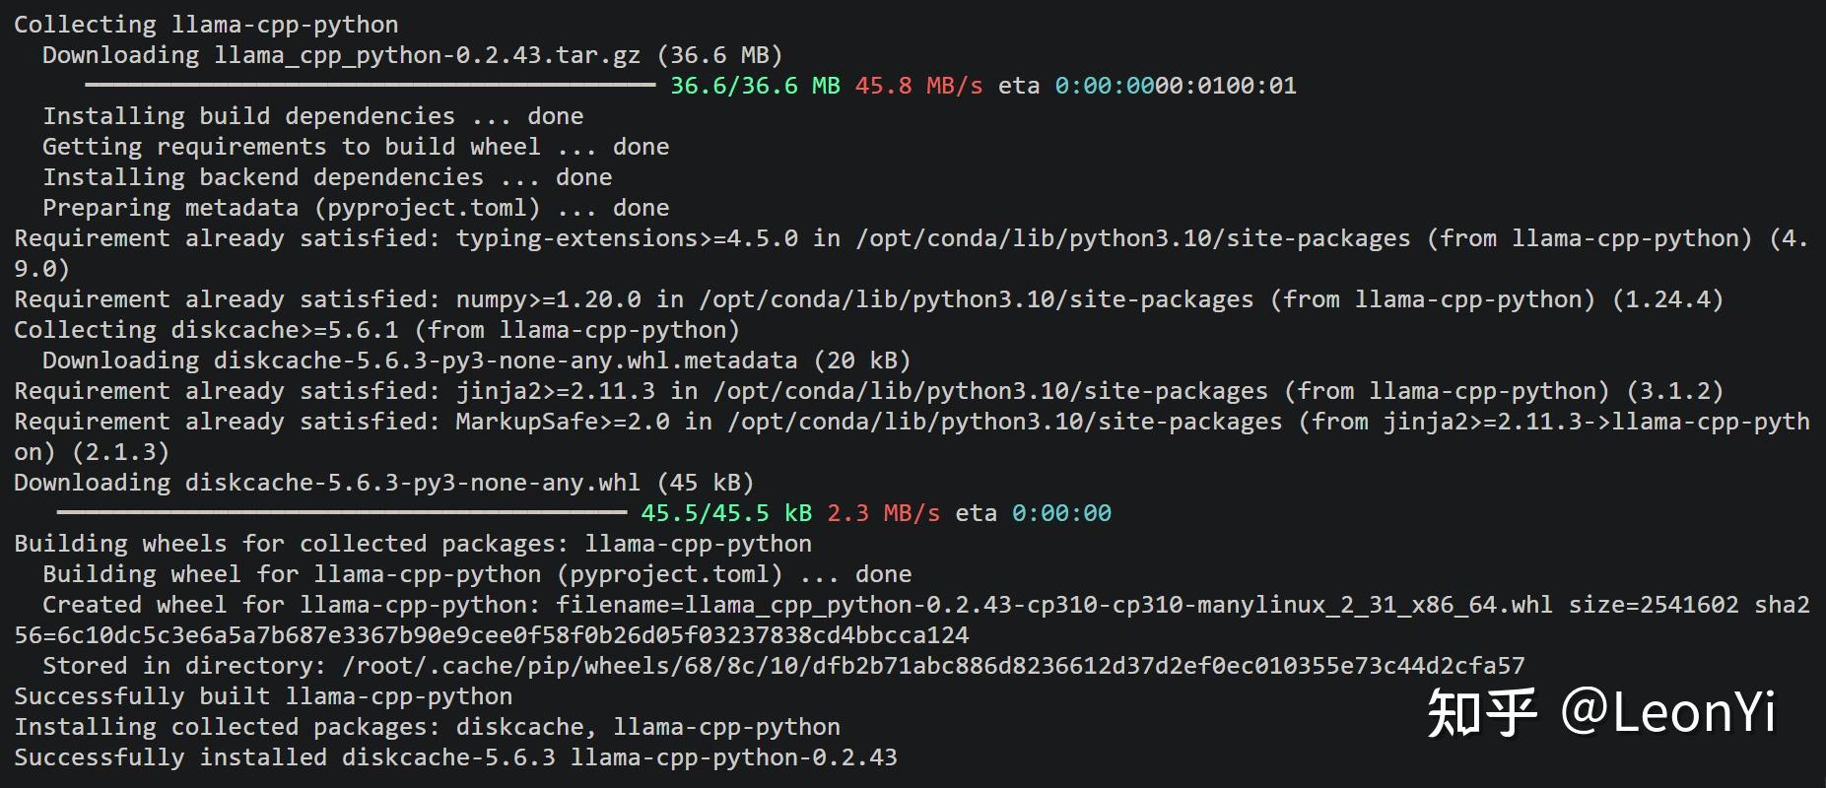Click "Preparing metadata (pyproject.toml)" line
Image resolution: width=1826 pixels, height=788 pixels.
(355, 208)
